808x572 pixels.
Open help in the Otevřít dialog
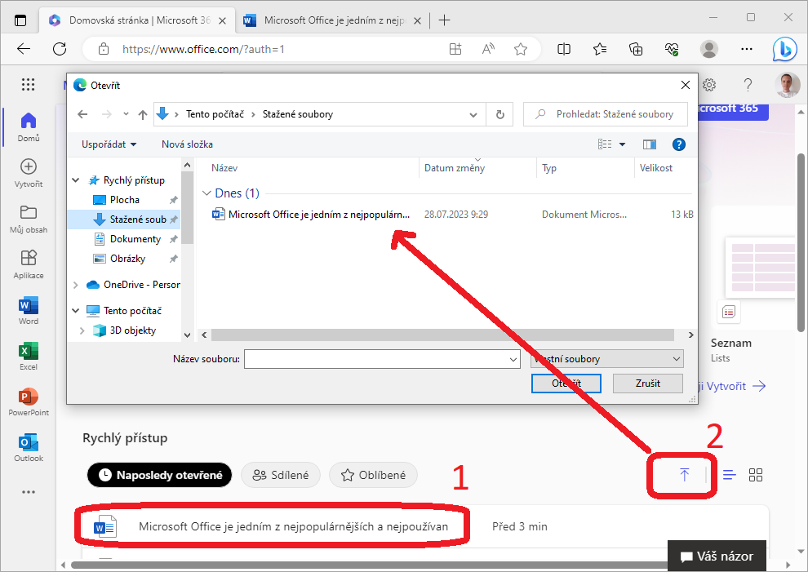(679, 144)
